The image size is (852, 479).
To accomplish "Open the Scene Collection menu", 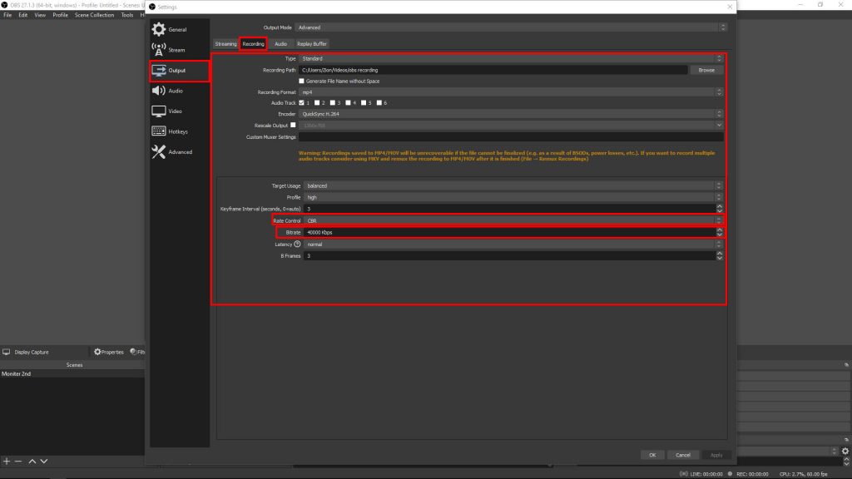I will click(95, 15).
